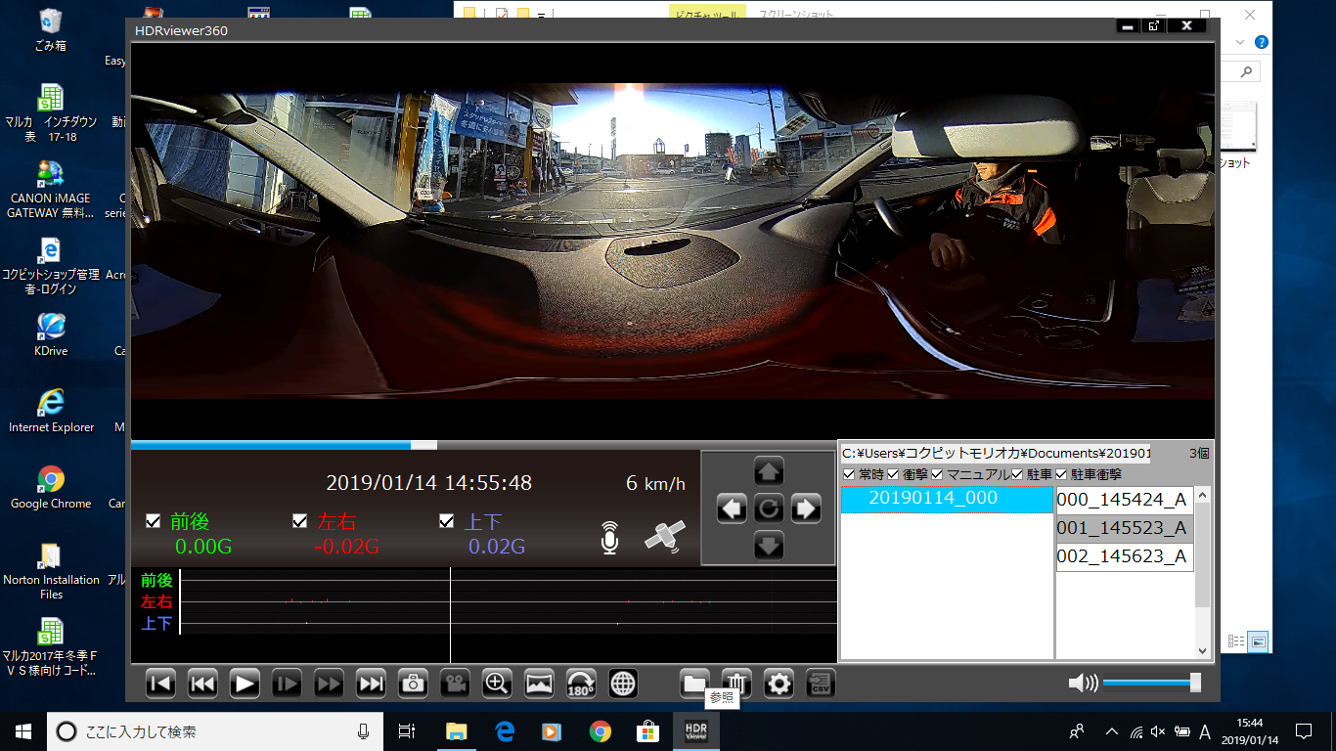Viewport: 1336px width, 751px height.
Task: Take a snapshot with the camera icon
Action: point(413,684)
